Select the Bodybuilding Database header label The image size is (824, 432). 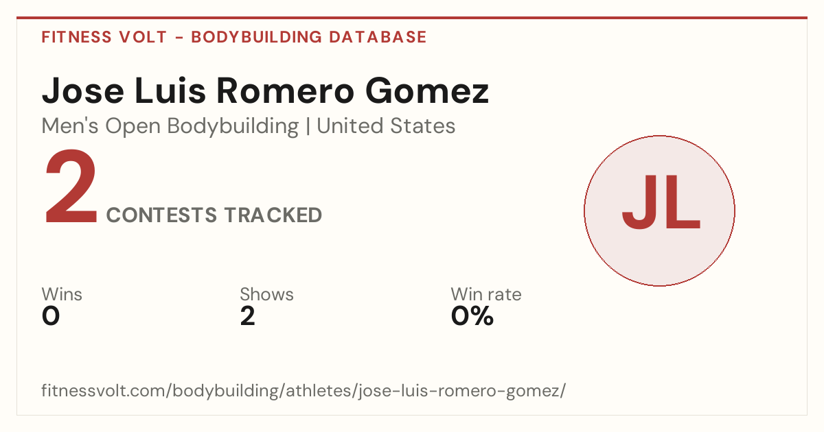point(309,37)
